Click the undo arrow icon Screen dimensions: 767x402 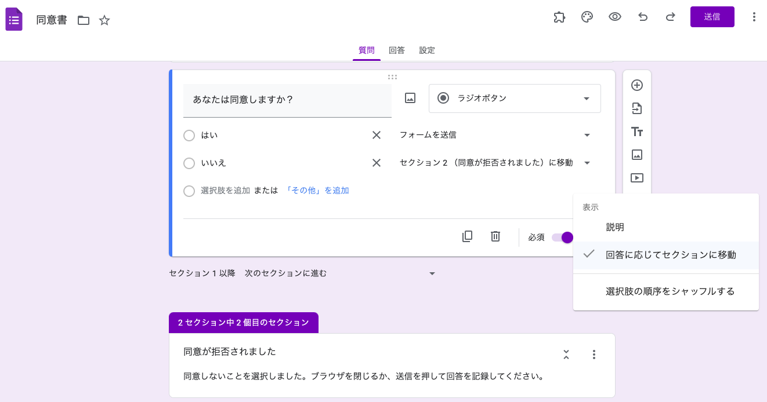643,17
